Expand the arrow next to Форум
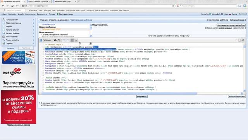 click(x=33, y=26)
